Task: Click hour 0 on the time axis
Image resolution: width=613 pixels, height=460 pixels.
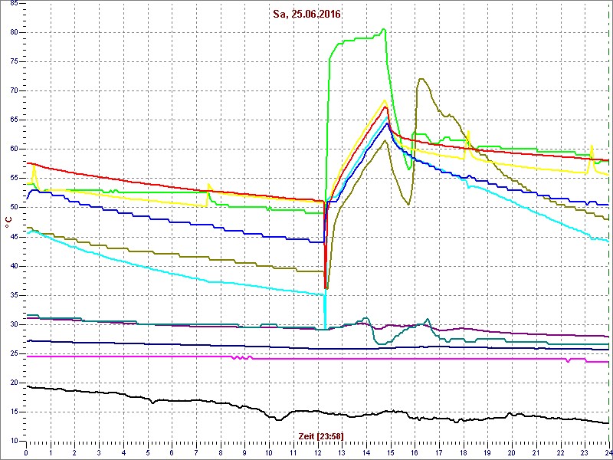Action: (x=26, y=452)
